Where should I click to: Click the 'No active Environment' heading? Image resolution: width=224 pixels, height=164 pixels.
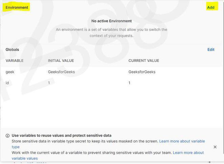click(111, 21)
